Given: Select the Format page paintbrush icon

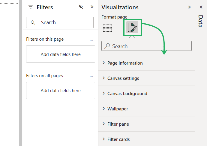Looking at the screenshot, I should (132, 28).
